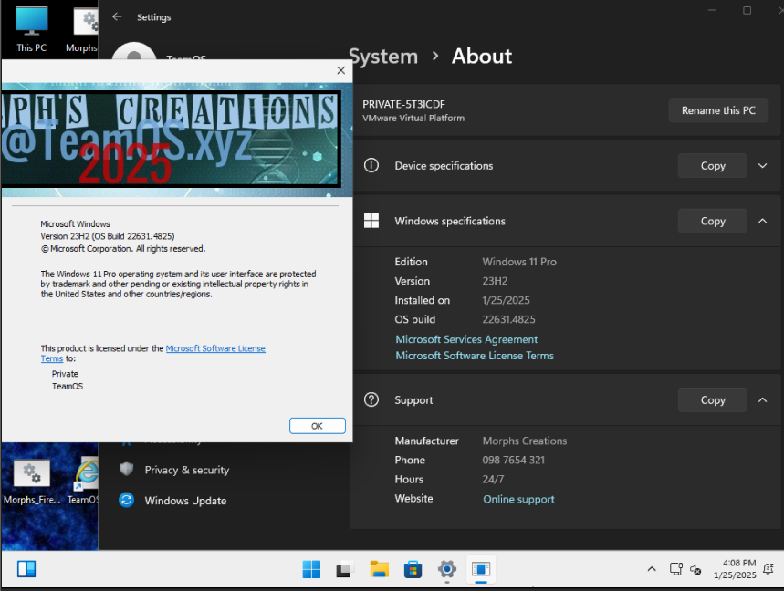This screenshot has width=784, height=591.
Task: Click the Installed on date 1/25/2025
Action: point(506,300)
